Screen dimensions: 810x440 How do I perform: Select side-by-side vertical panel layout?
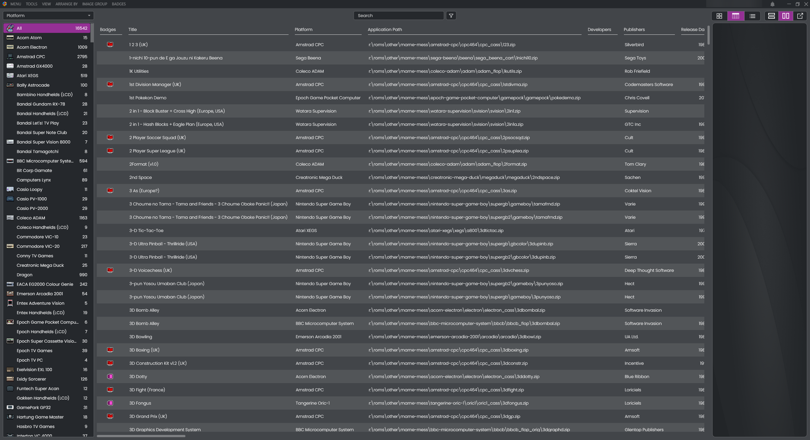(786, 16)
